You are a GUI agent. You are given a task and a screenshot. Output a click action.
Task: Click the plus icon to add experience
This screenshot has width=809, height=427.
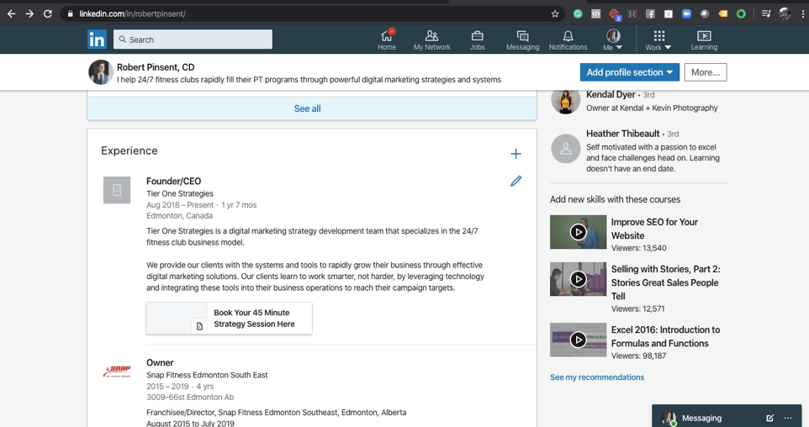[516, 154]
